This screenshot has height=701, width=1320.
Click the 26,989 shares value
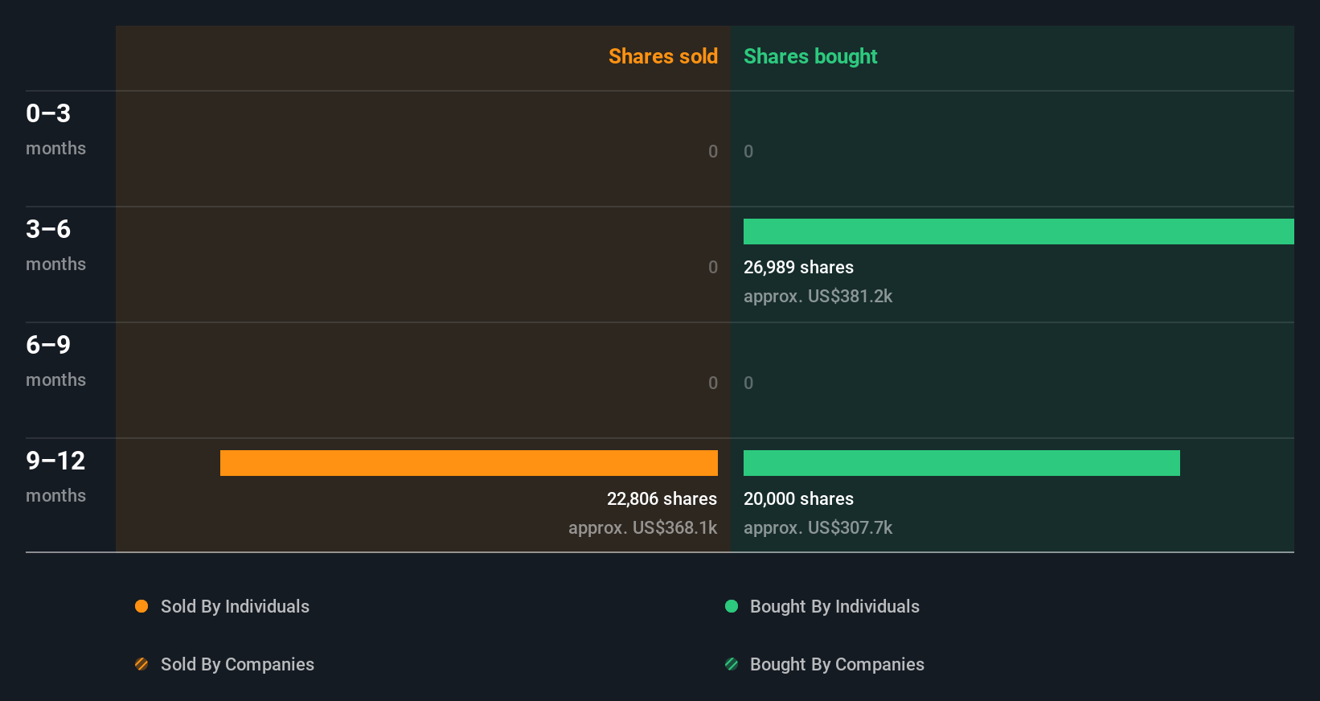point(798,267)
